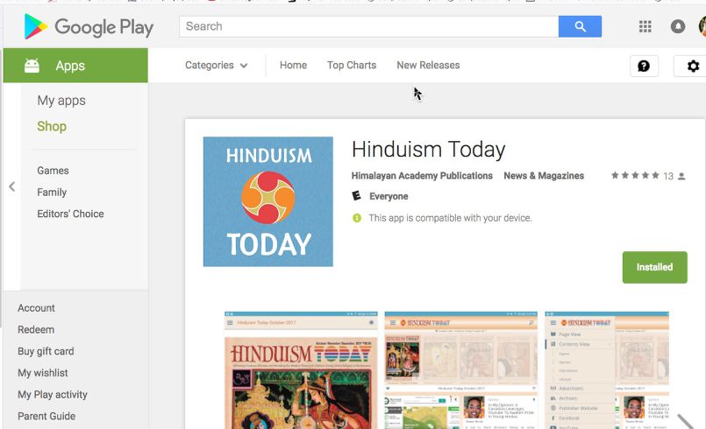Click the blue search magnifier button

(x=580, y=26)
